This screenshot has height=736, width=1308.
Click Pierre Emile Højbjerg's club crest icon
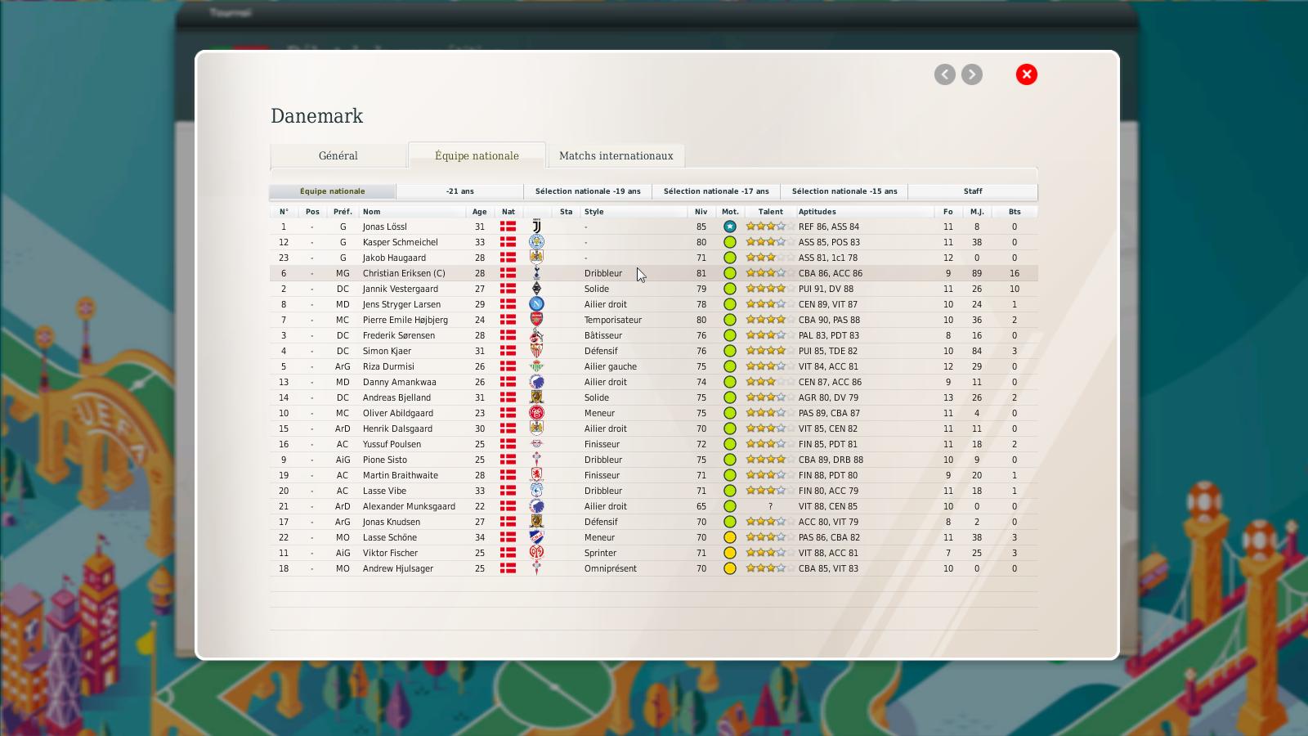536,320
